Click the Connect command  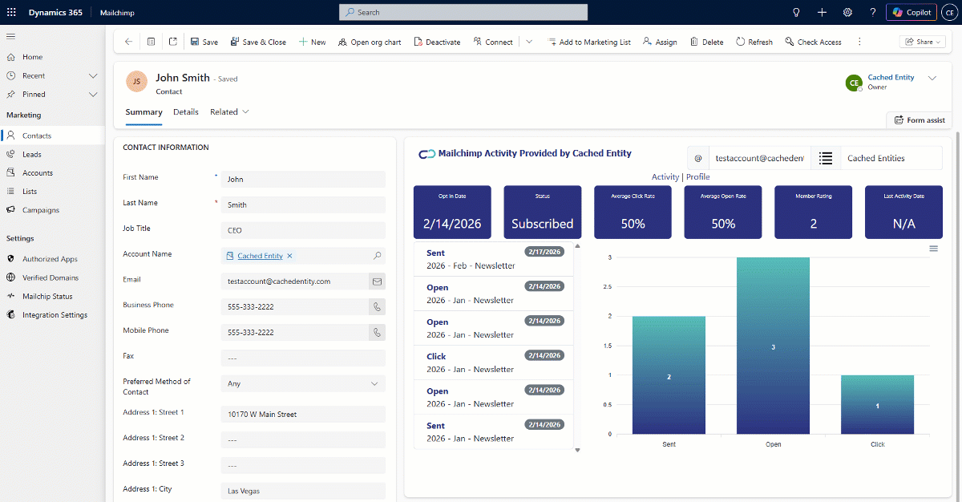[493, 42]
